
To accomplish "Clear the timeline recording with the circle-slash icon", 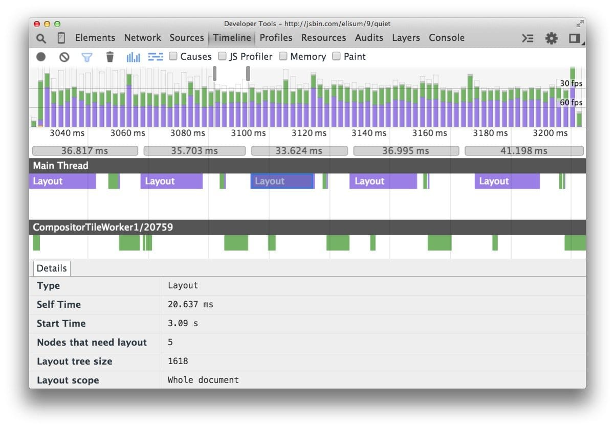I will 64,57.
